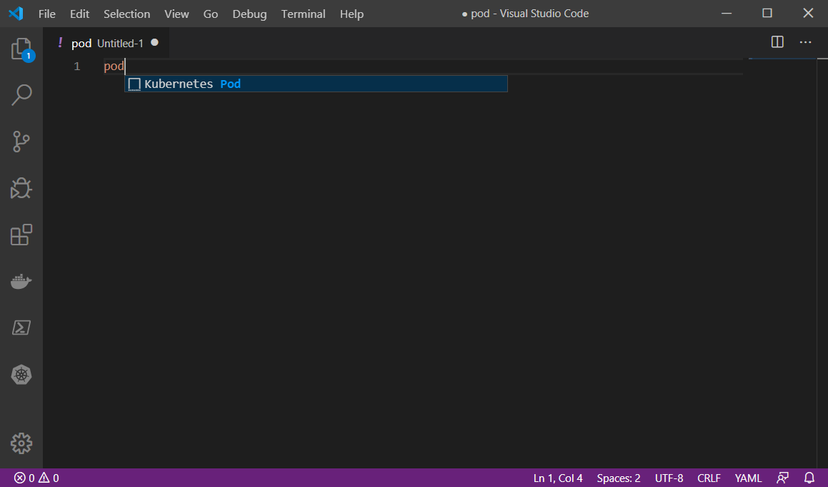Click the feedback icon in status bar

(782, 478)
